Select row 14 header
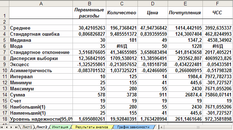This screenshot has width=233, height=130. click(4, 95)
